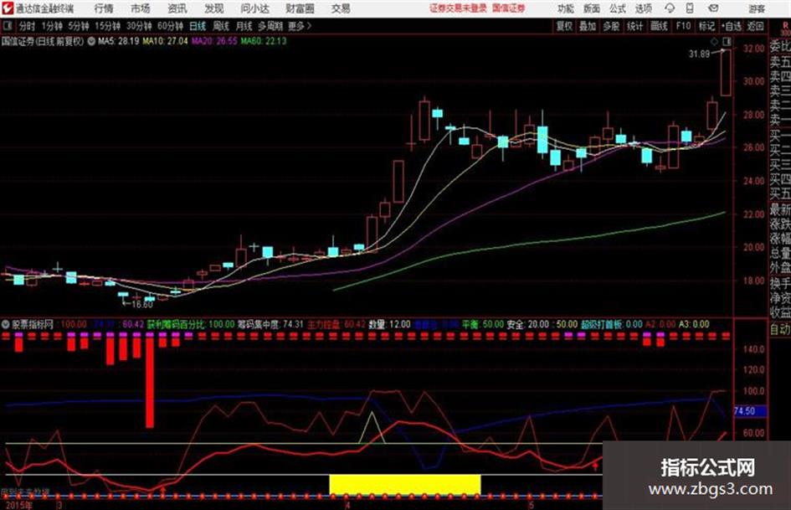Click the 31.89 high price label
The height and width of the screenshot is (510, 791).
pyautogui.click(x=699, y=54)
